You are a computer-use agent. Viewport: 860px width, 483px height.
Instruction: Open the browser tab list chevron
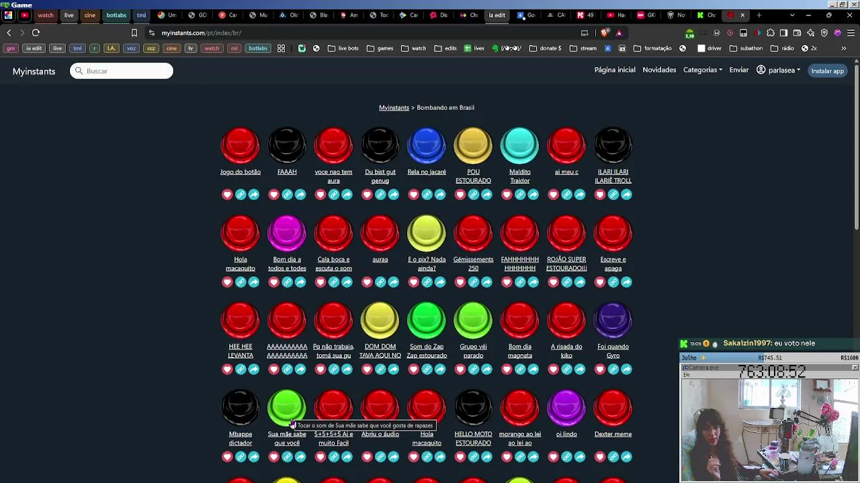click(x=792, y=15)
